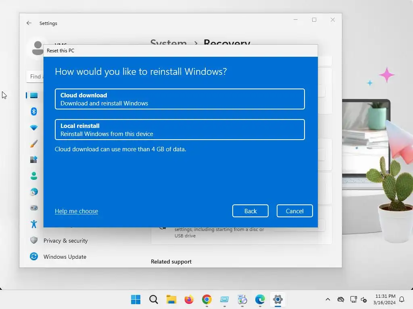Click the Settings back arrow

click(x=29, y=23)
